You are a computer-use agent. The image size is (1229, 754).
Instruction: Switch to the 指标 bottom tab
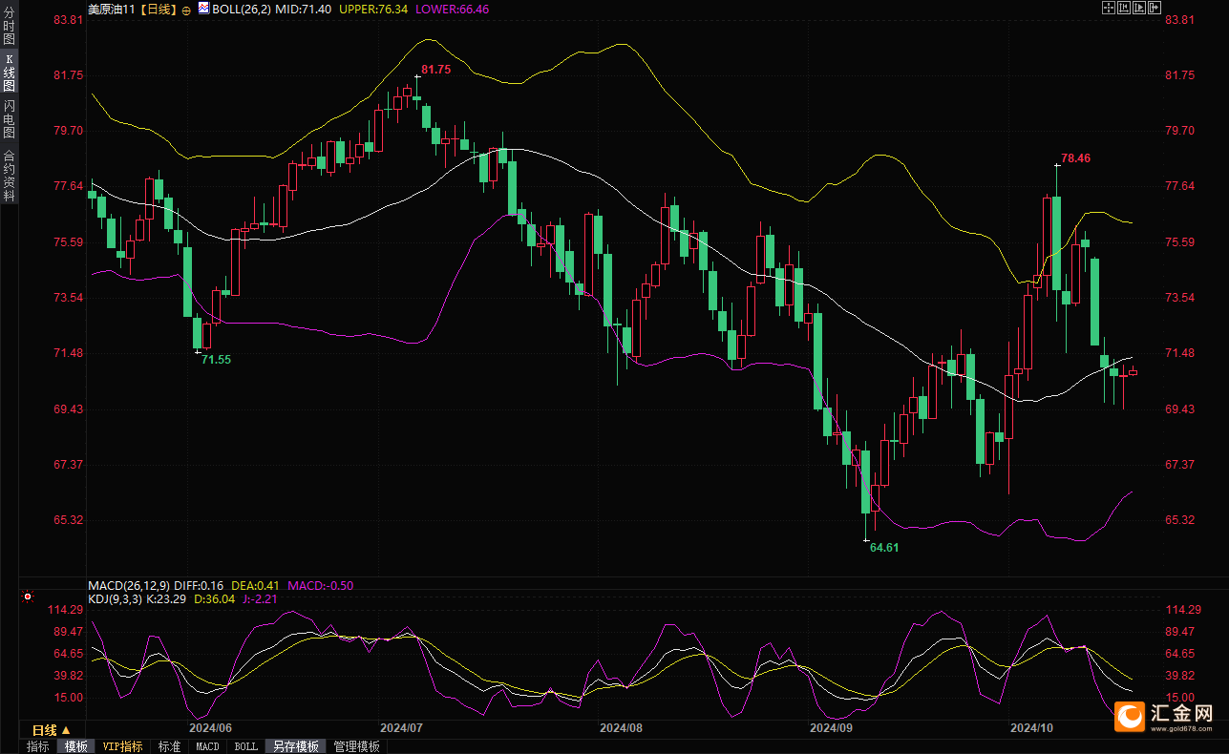[x=38, y=746]
